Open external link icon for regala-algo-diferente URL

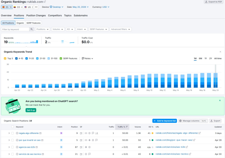200,133
